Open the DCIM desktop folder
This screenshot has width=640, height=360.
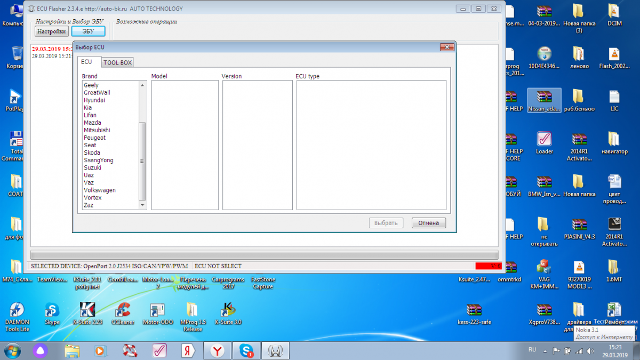(x=614, y=15)
